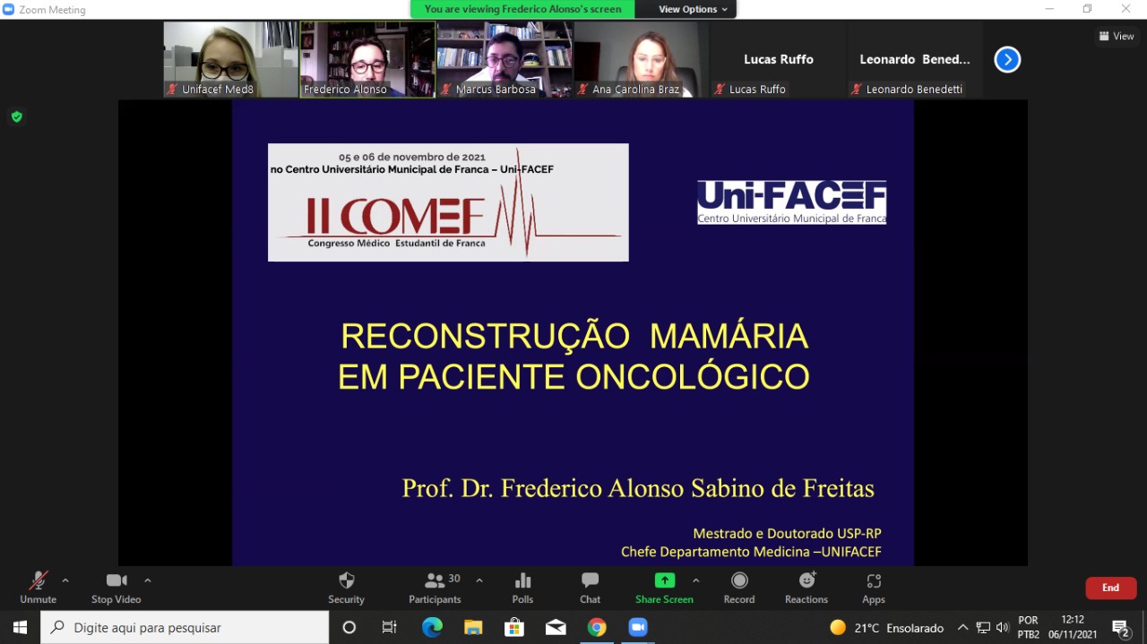Viewport: 1147px width, 644px height.
Task: Click the 'You are viewing Frederico Alonso's screen' banner
Action: [522, 9]
